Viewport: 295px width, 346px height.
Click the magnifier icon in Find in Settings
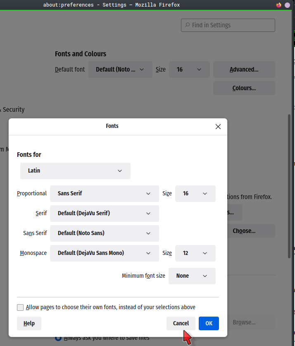187,25
